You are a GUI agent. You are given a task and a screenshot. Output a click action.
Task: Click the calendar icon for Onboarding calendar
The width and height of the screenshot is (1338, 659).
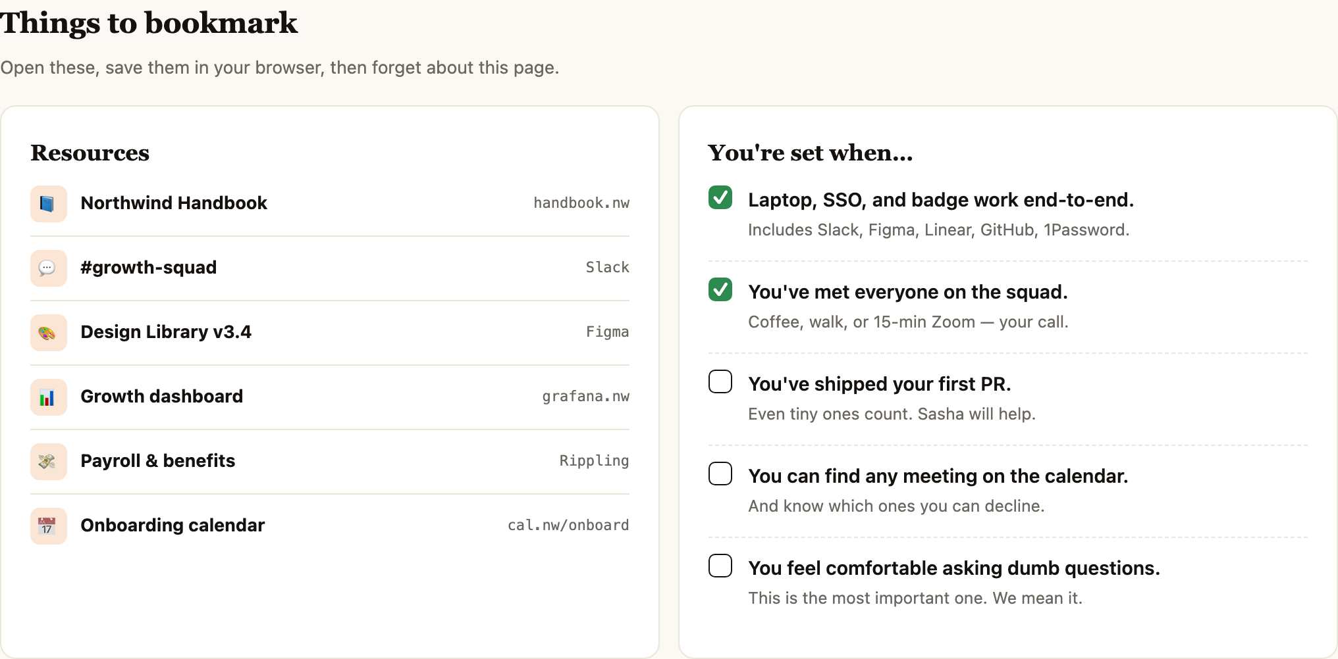pos(48,525)
